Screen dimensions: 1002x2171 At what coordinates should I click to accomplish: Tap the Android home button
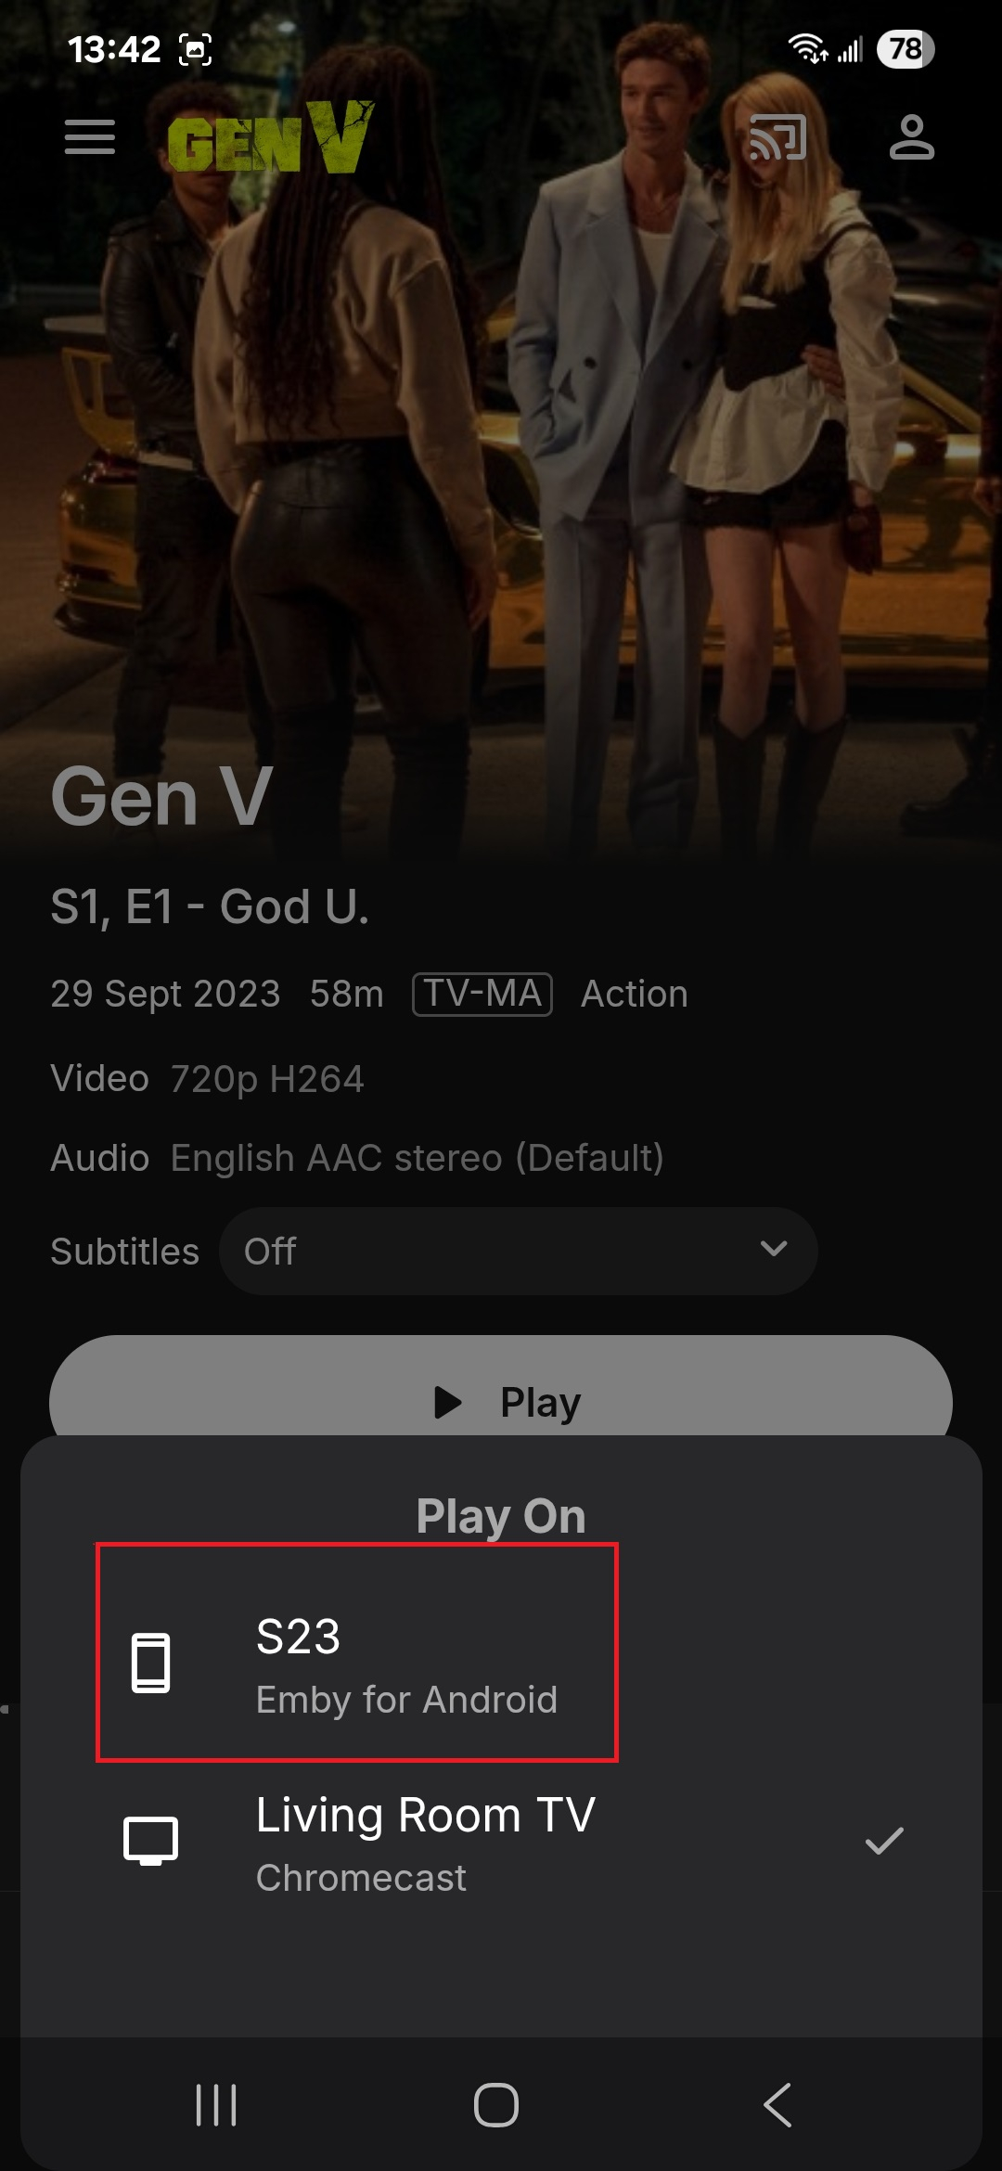pos(496,2104)
